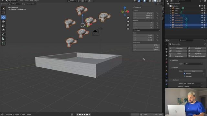The width and height of the screenshot is (207, 116).
Task: Open the Object menu
Action: 36,1
